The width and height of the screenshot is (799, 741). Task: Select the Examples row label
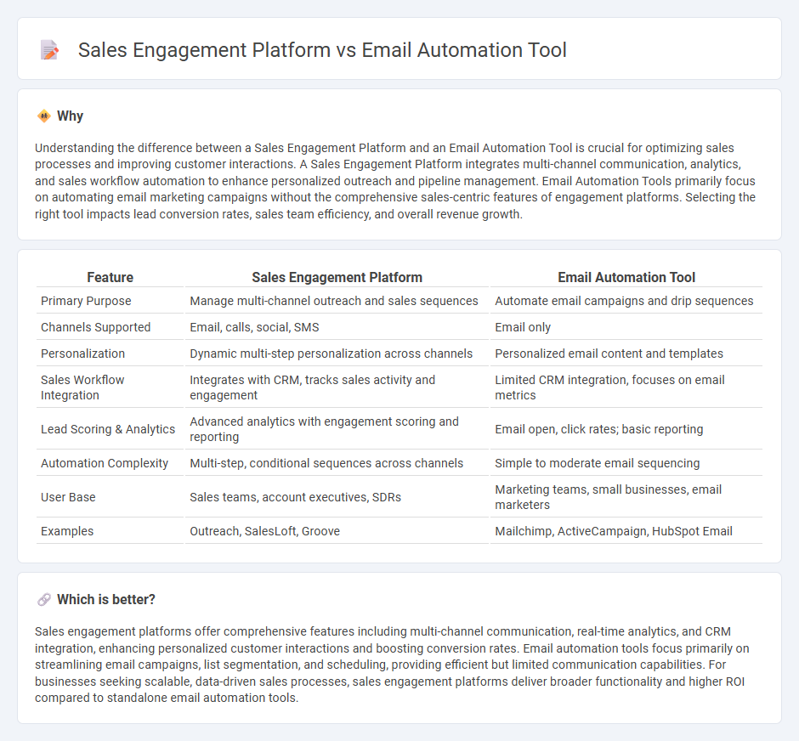coord(67,531)
